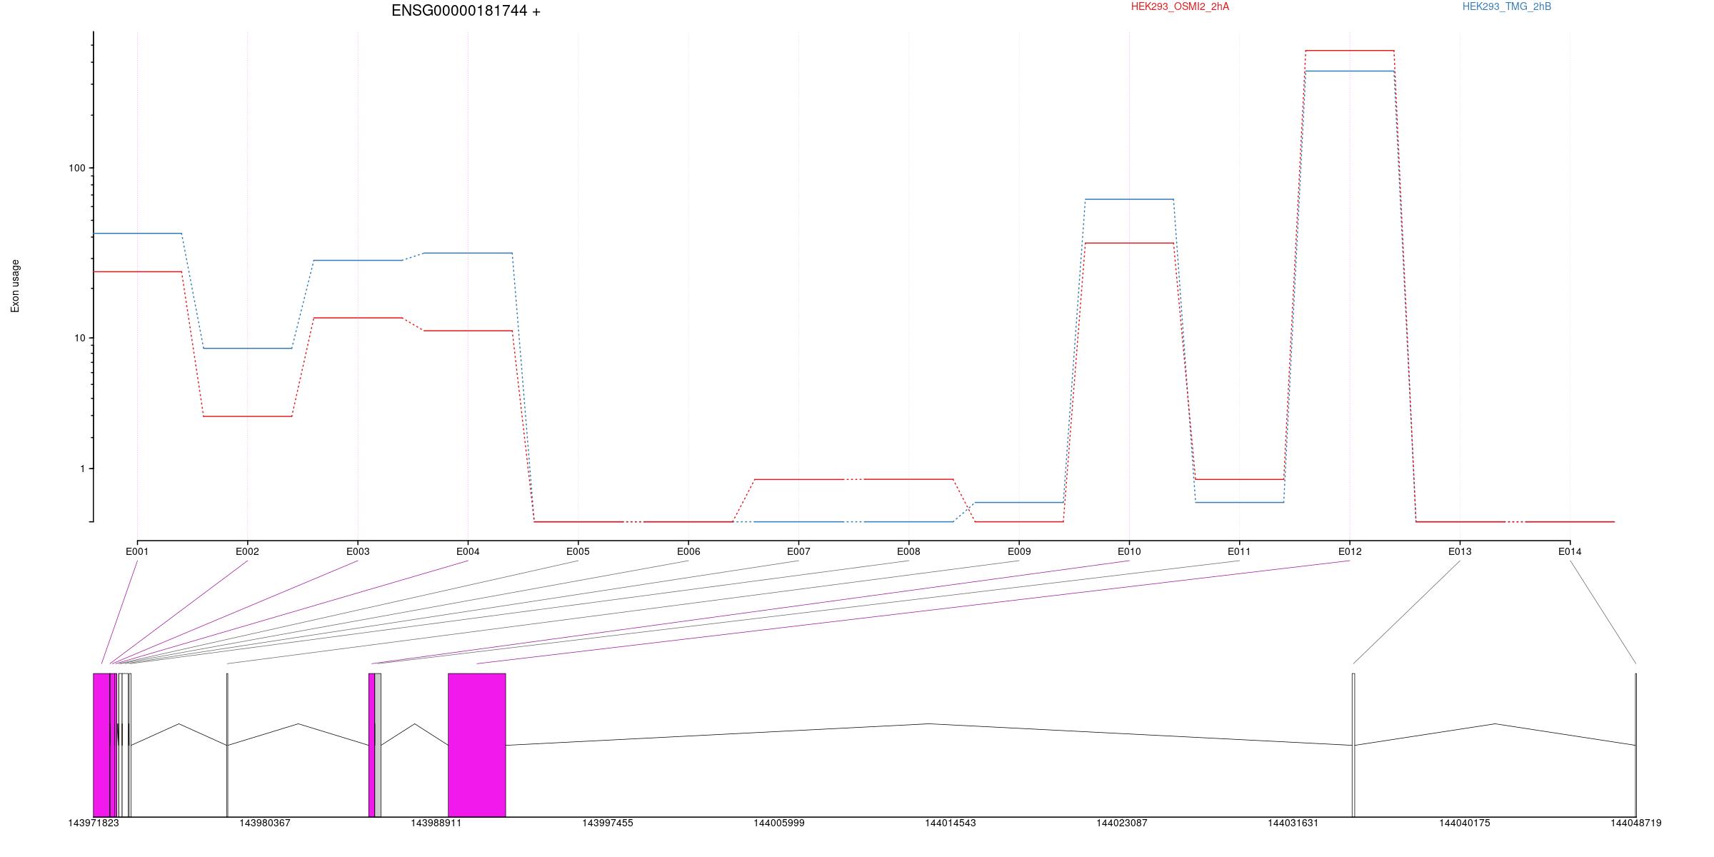Click genomic coordinate 144023087
This screenshot has width=1714, height=857.
tap(1122, 823)
